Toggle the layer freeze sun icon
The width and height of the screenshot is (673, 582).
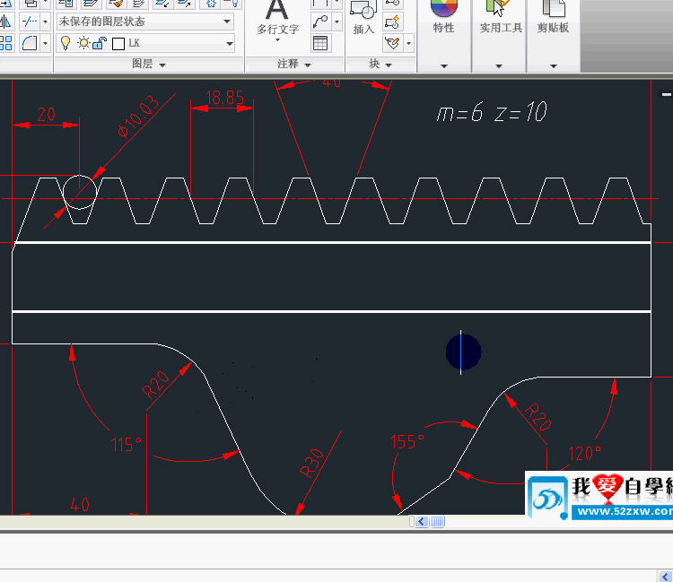83,43
